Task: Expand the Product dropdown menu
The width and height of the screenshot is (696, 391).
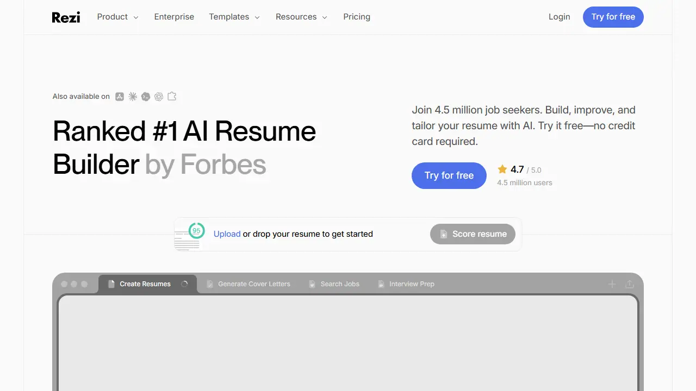Action: [118, 17]
